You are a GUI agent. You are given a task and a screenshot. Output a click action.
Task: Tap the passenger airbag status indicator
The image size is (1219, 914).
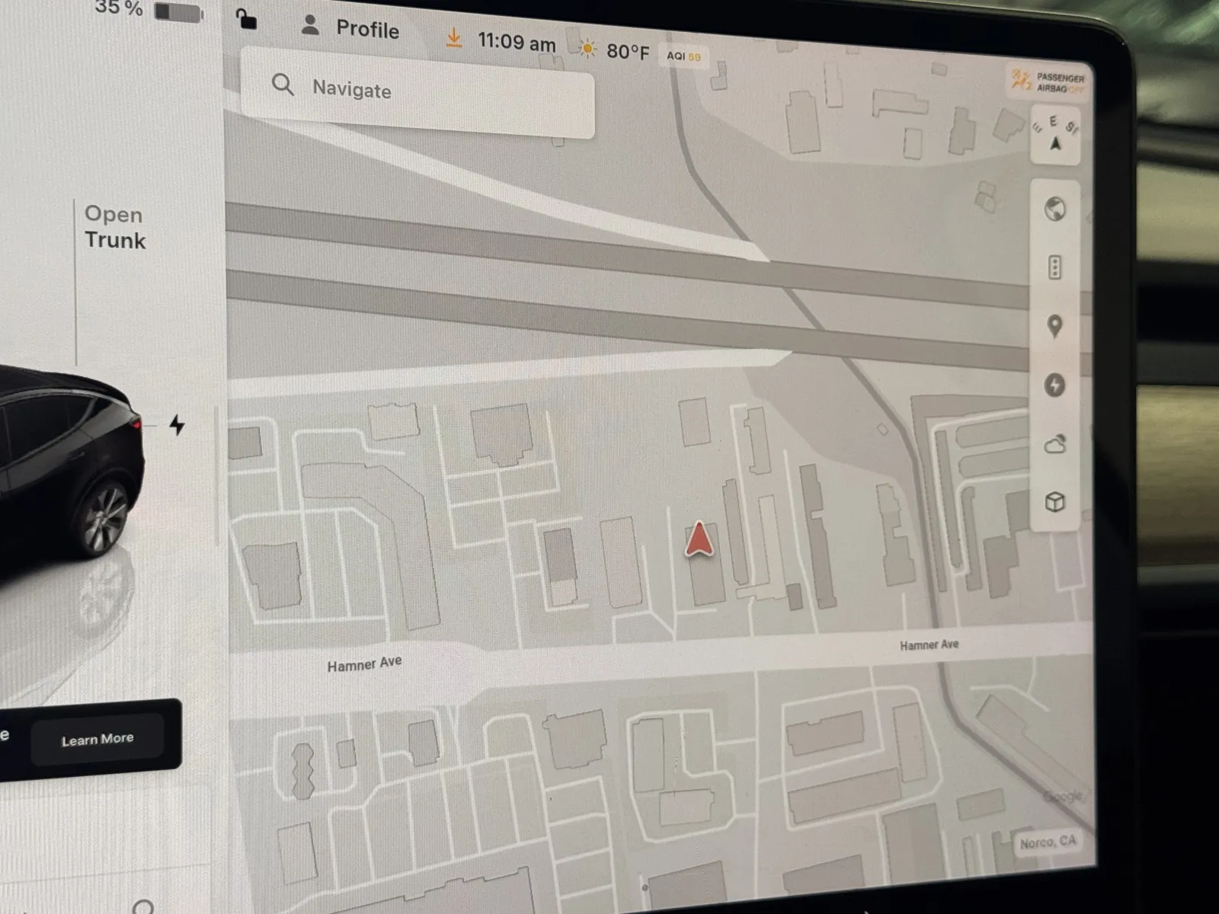tap(1048, 81)
